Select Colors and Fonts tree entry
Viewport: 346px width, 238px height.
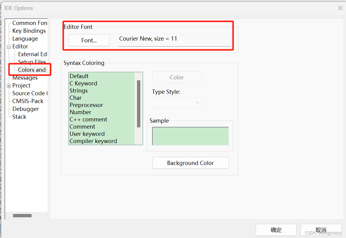pyautogui.click(x=32, y=70)
